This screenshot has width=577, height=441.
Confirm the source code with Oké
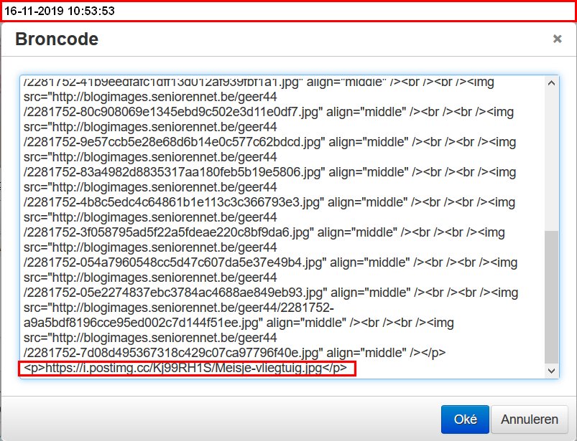pyautogui.click(x=465, y=419)
